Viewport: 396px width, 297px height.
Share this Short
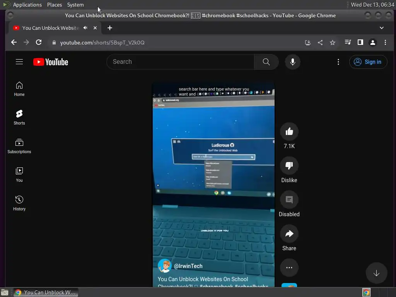tap(289, 234)
